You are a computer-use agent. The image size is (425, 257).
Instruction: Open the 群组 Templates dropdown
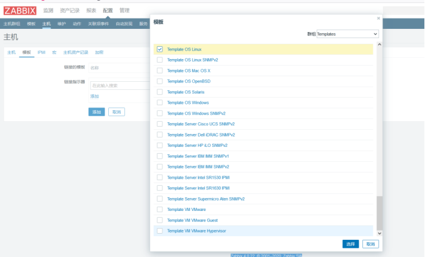click(x=348, y=34)
